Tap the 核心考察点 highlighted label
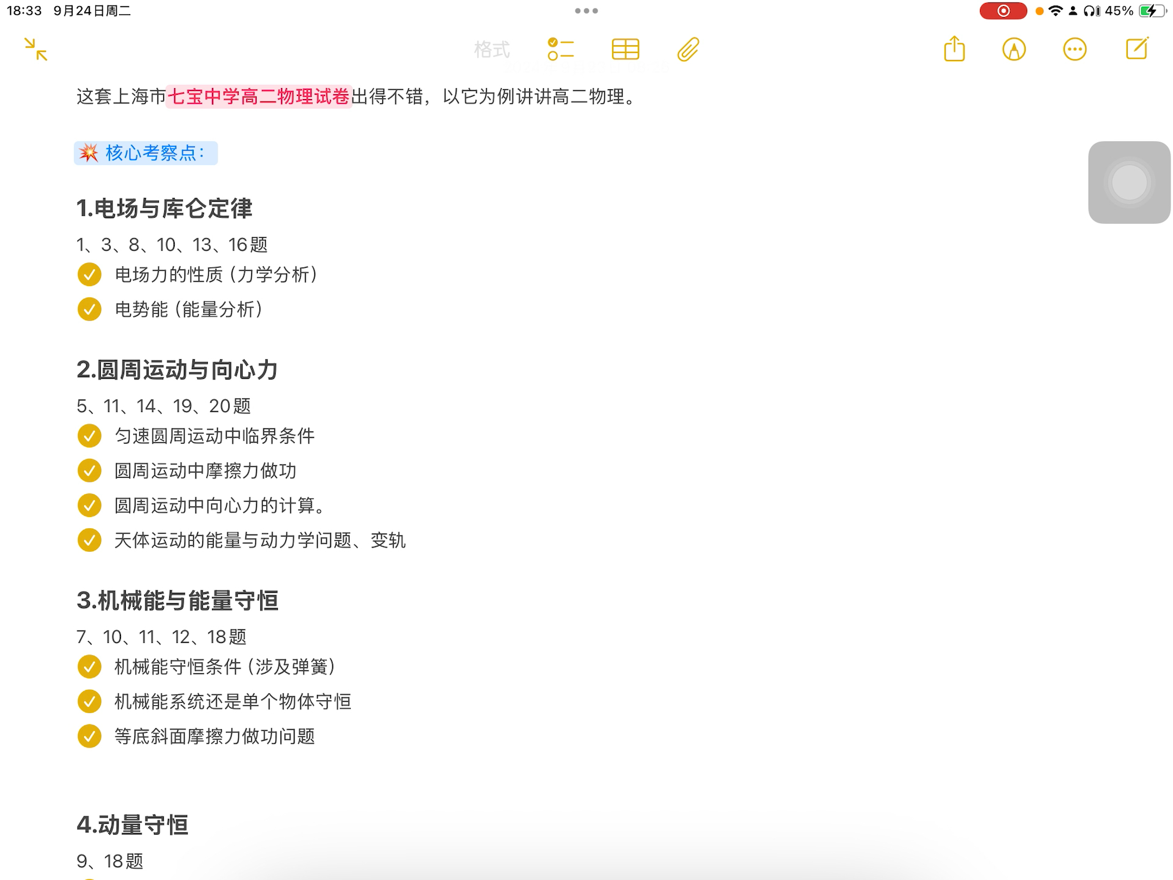The height and width of the screenshot is (880, 1173). coord(146,153)
